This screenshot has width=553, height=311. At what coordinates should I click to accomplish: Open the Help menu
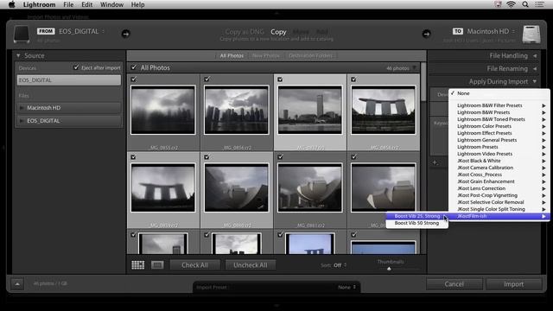pos(137,4)
